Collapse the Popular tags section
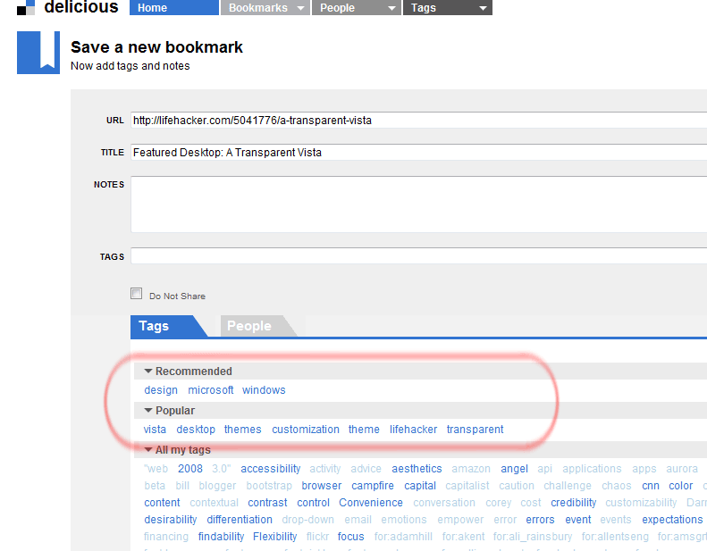The image size is (707, 551). 148,411
